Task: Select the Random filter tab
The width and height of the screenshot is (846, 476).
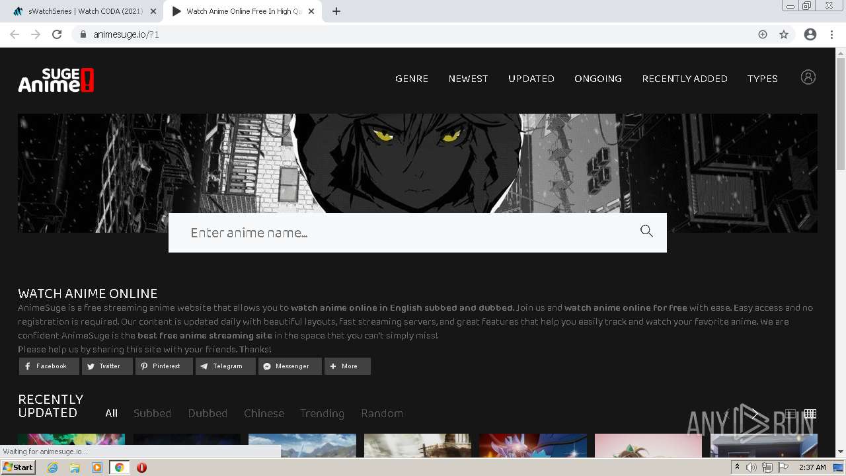Action: pyautogui.click(x=382, y=413)
